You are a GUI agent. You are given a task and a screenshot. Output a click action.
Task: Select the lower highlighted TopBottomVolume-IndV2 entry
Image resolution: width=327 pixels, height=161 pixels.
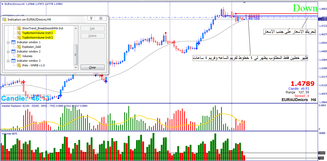39,38
